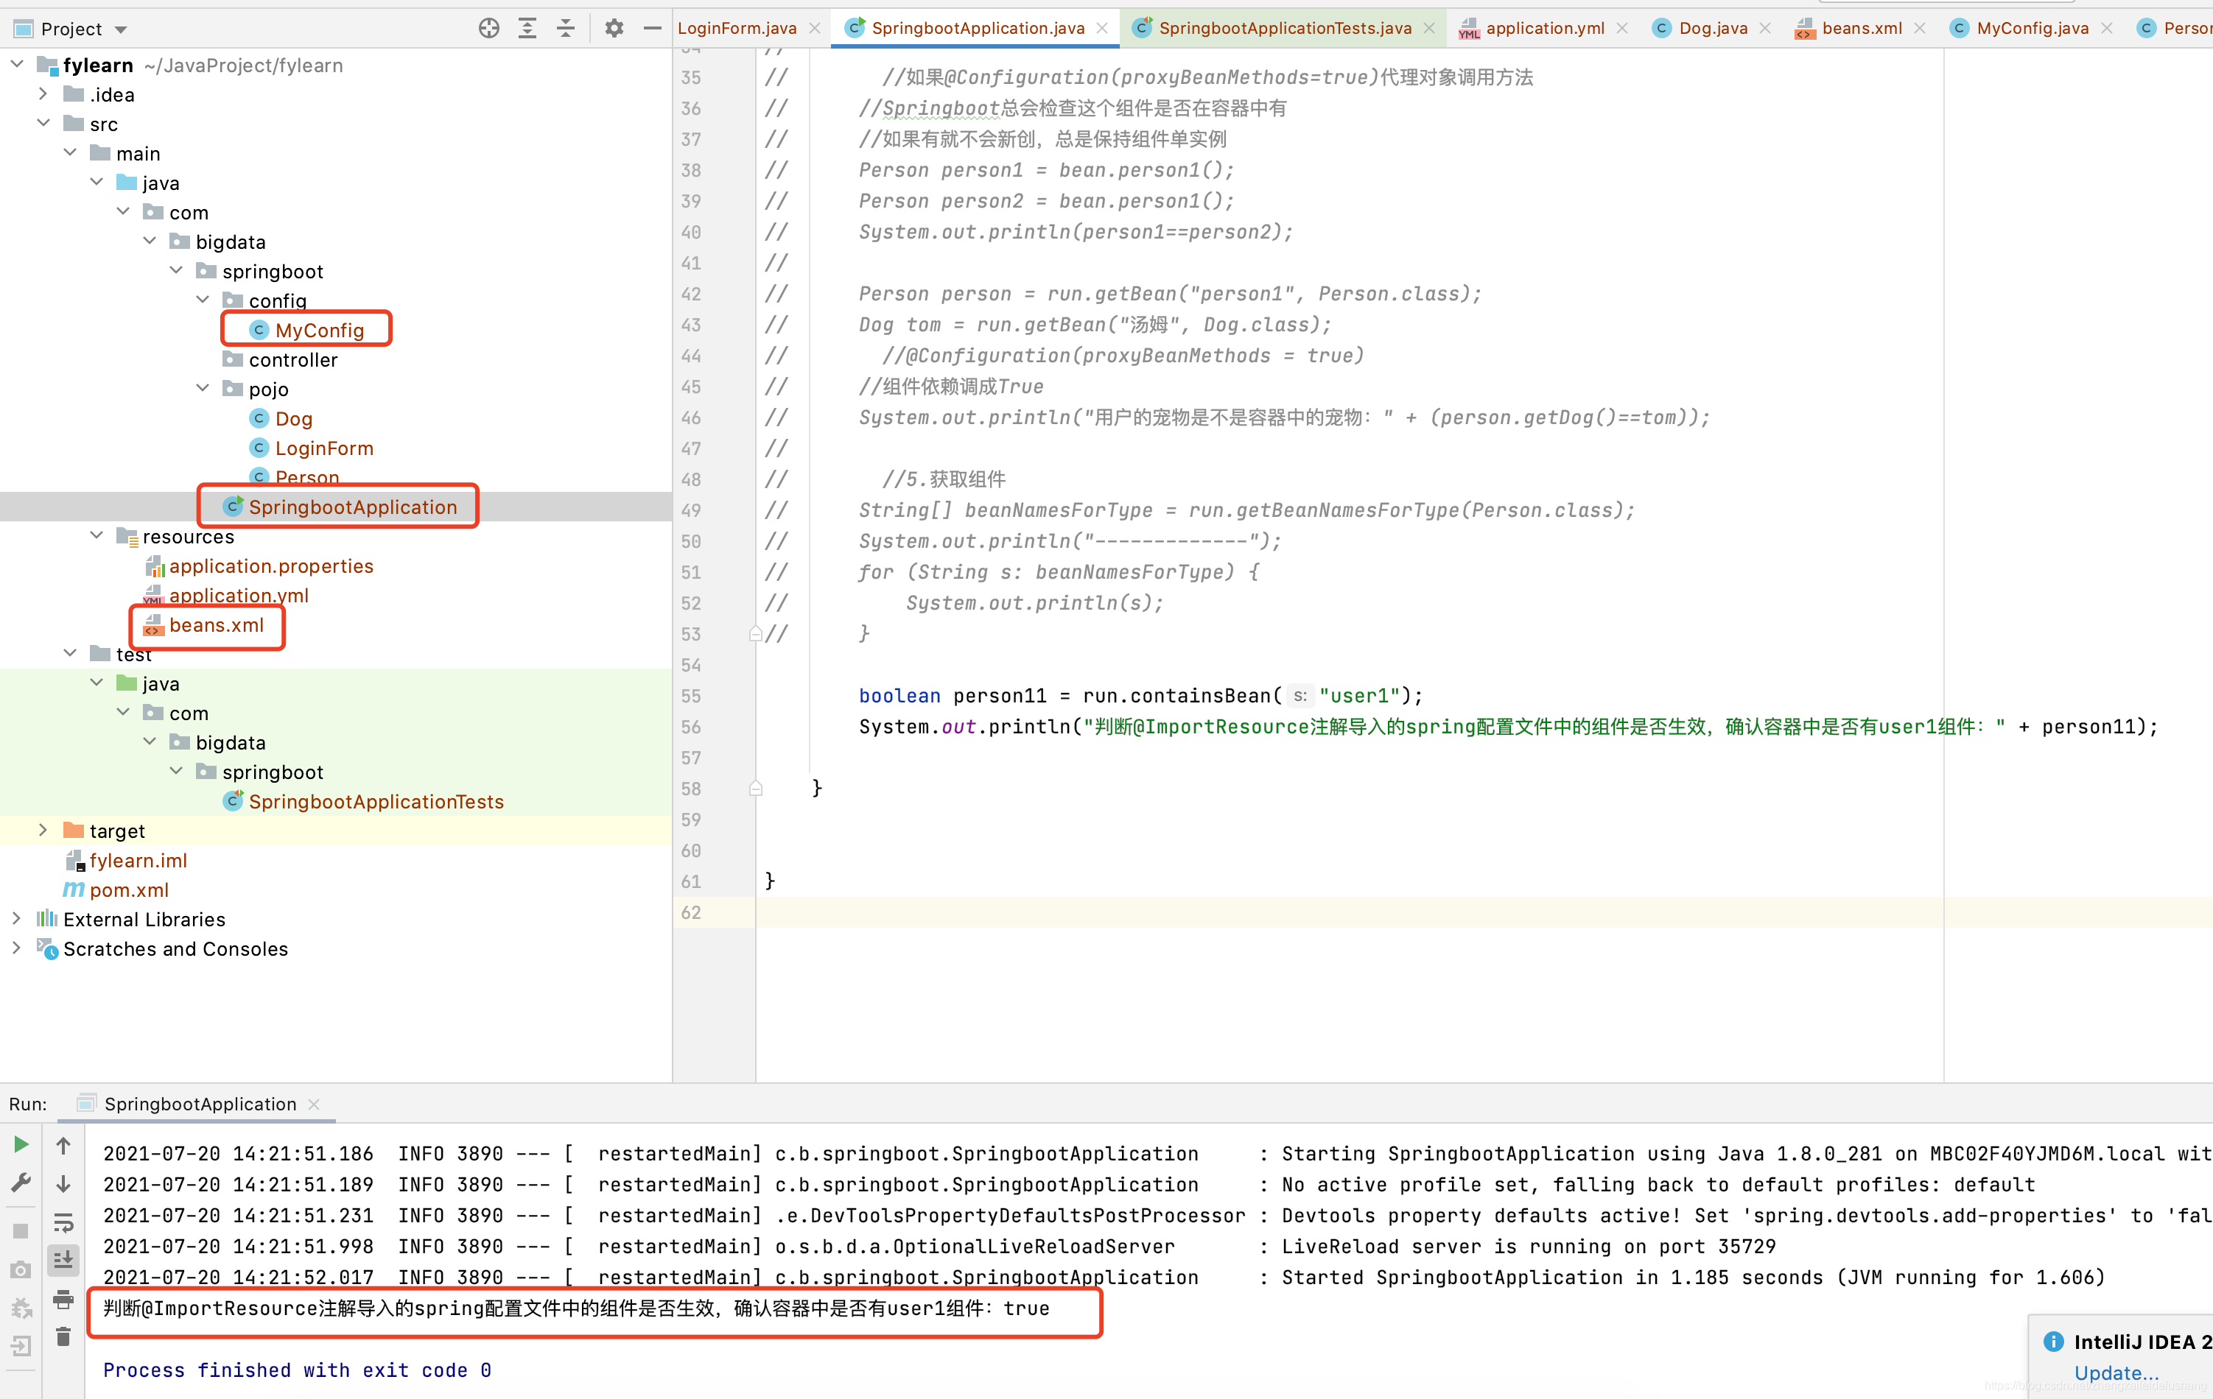Select the controller package
The image size is (2213, 1399).
point(292,360)
